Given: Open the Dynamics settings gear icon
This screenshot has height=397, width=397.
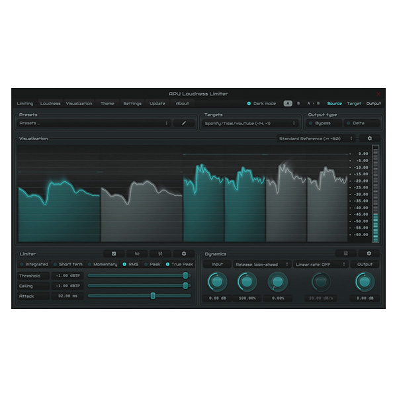Looking at the screenshot, I should [369, 253].
